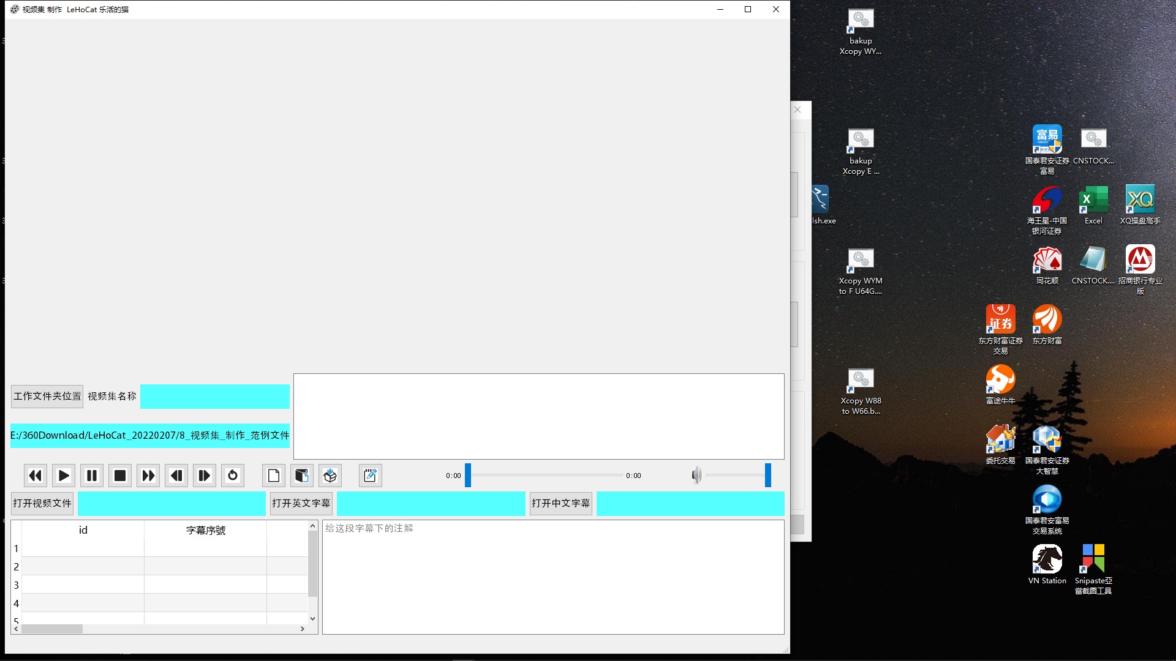Step back one frame
This screenshot has width=1176, height=661.
[x=176, y=476]
